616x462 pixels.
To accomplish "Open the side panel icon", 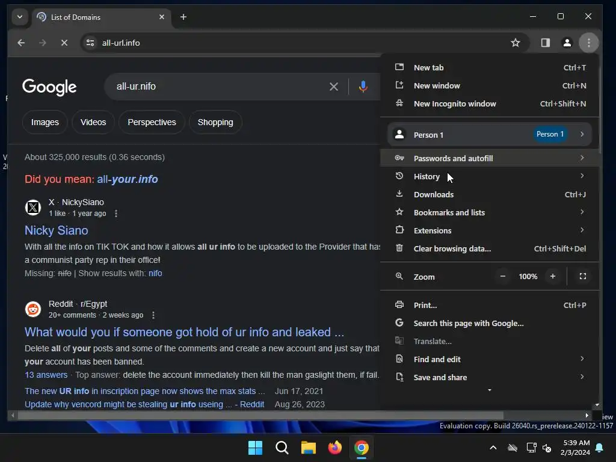I will (x=545, y=43).
